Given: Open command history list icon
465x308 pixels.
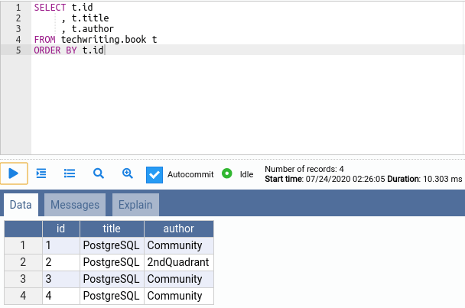Looking at the screenshot, I should [x=70, y=173].
